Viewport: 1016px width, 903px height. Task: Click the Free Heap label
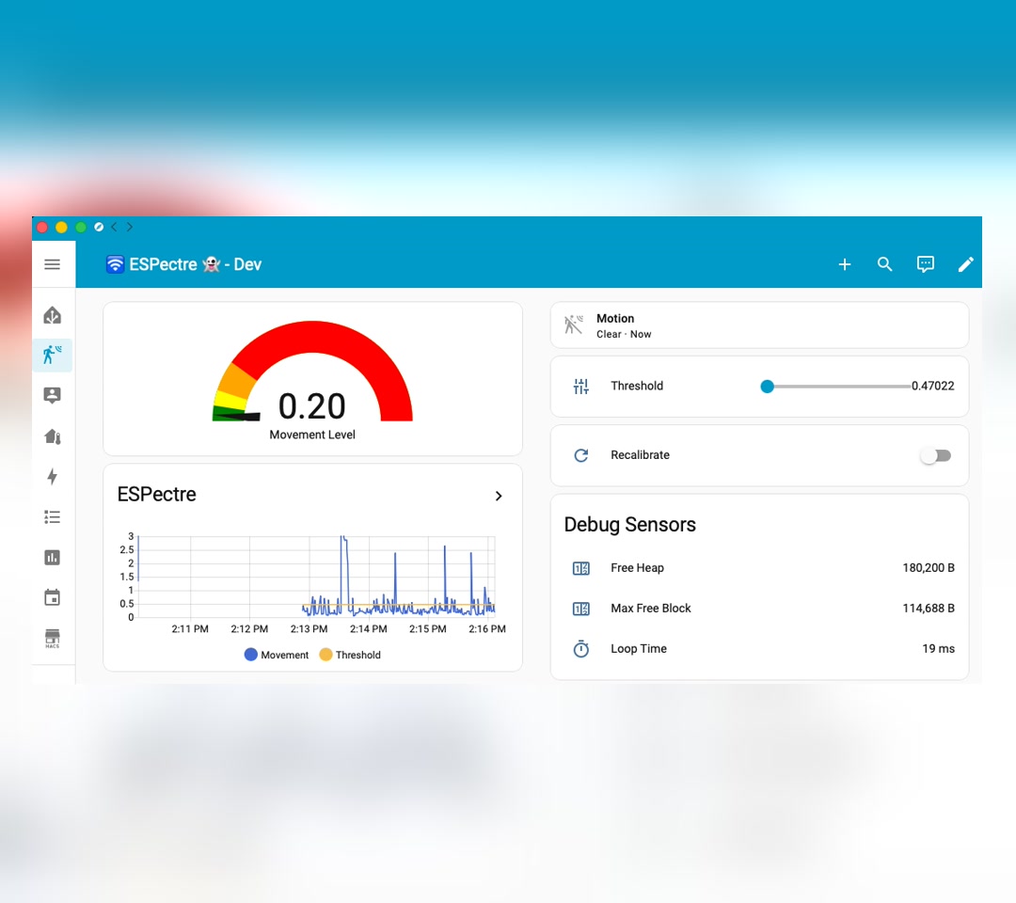point(637,568)
